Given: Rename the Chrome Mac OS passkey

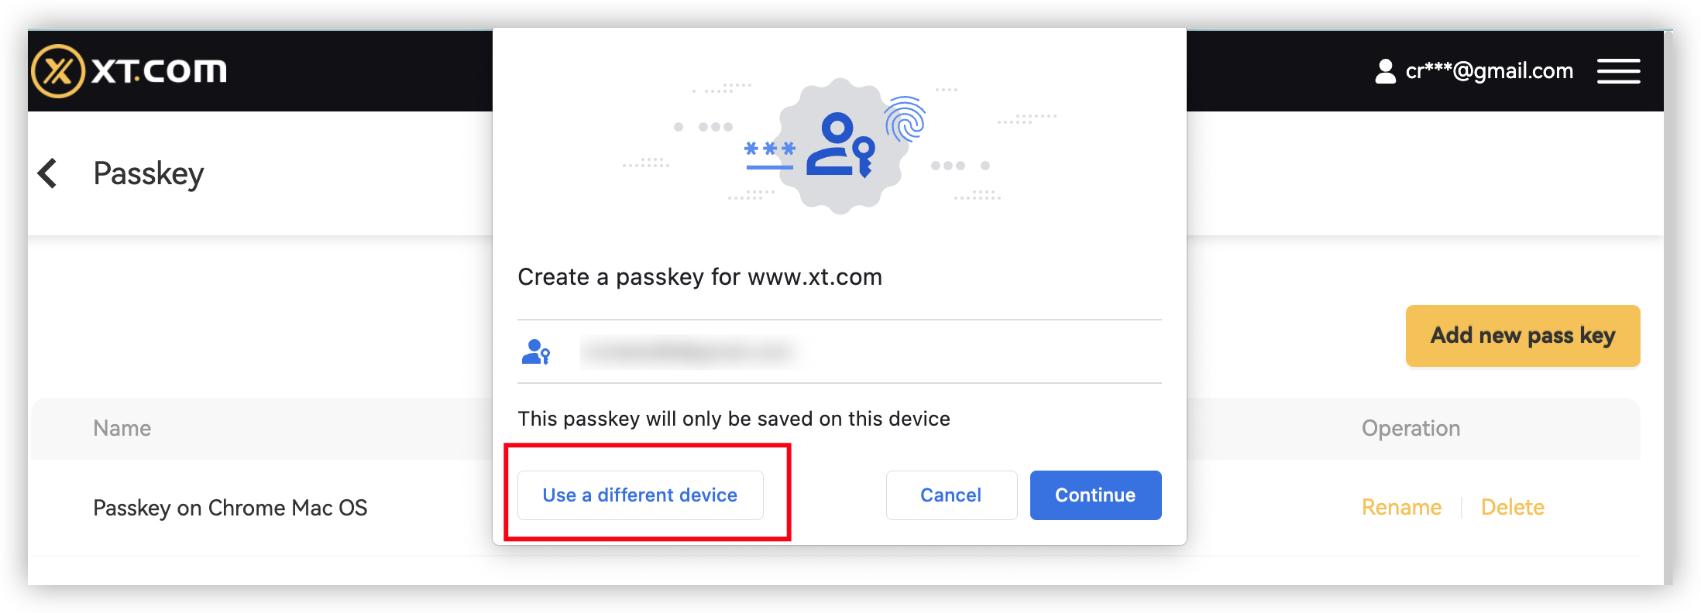Looking at the screenshot, I should 1401,508.
